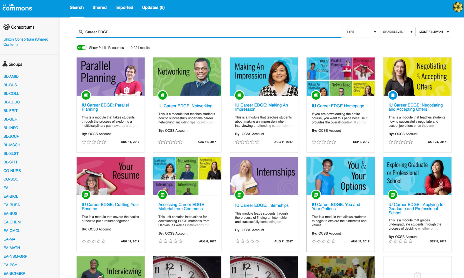Open the Type filter dropdown
This screenshot has height=278, width=464.
click(361, 32)
